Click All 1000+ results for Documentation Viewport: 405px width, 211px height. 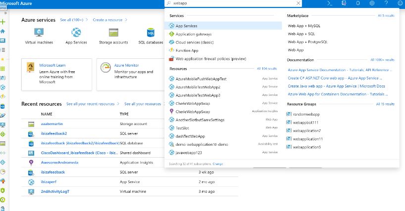pos(382,60)
